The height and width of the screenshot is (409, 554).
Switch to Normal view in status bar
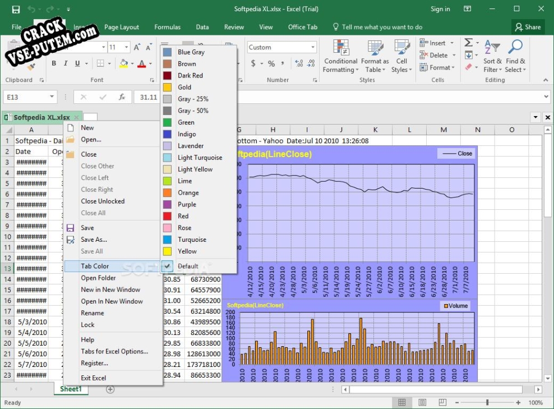pyautogui.click(x=402, y=402)
